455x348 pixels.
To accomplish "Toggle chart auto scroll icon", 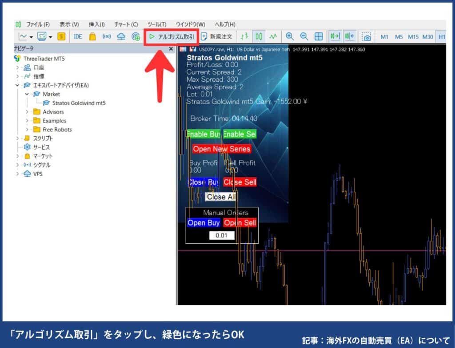I will coord(335,36).
